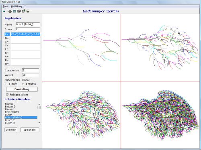Open the ? help menu

25,6
